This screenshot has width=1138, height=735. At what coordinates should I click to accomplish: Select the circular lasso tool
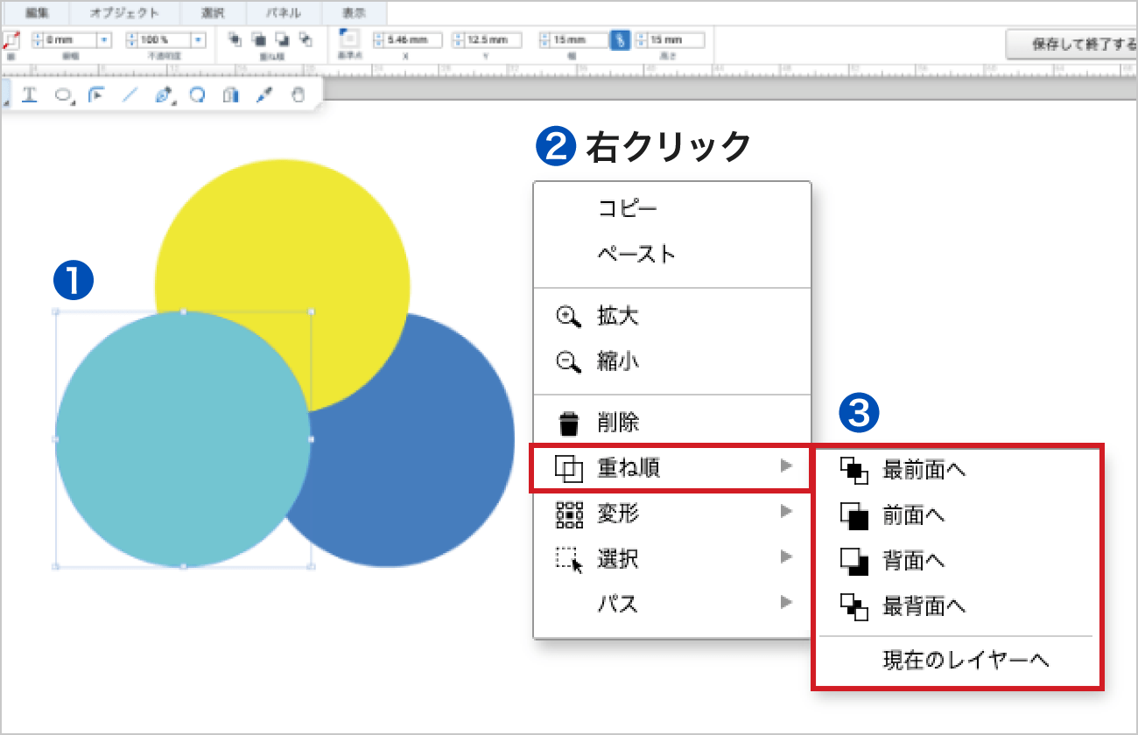pos(198,94)
